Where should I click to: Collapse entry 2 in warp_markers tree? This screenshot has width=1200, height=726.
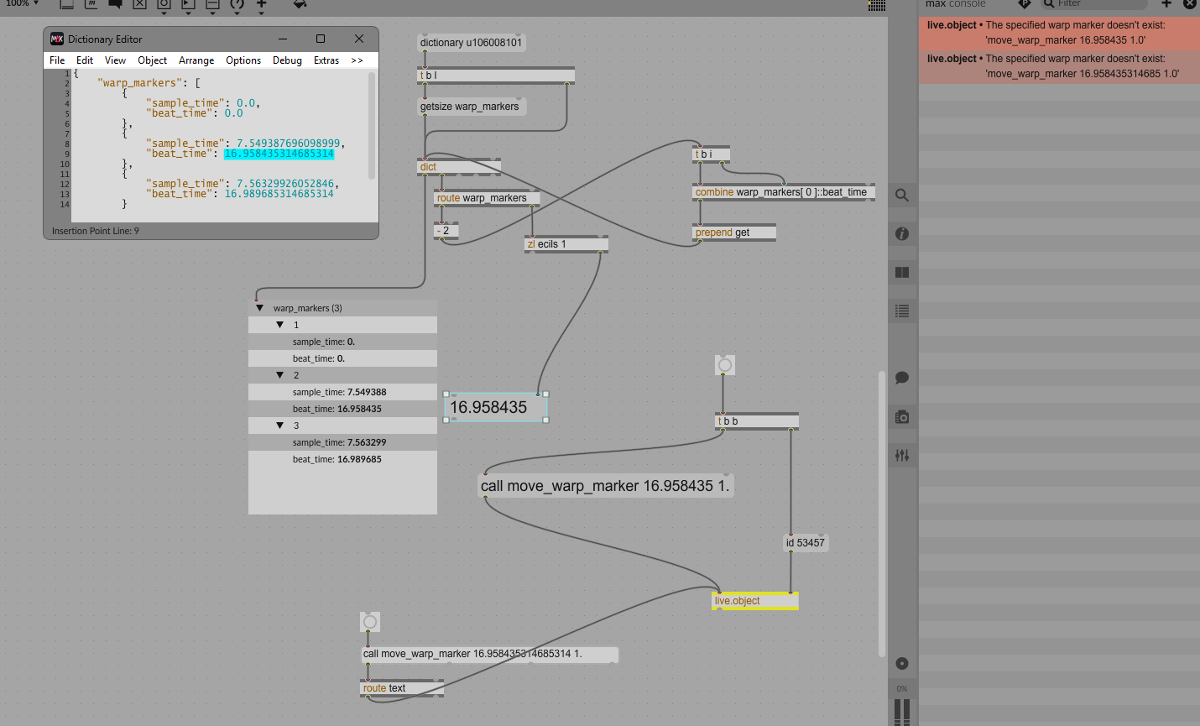click(x=280, y=375)
